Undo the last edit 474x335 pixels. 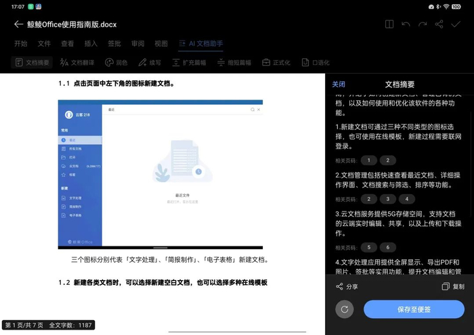coord(406,24)
